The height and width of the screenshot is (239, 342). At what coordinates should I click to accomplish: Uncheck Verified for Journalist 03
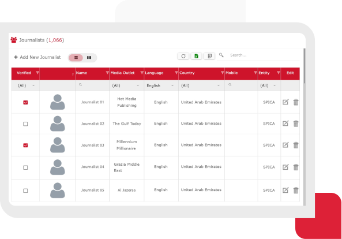[x=25, y=145]
